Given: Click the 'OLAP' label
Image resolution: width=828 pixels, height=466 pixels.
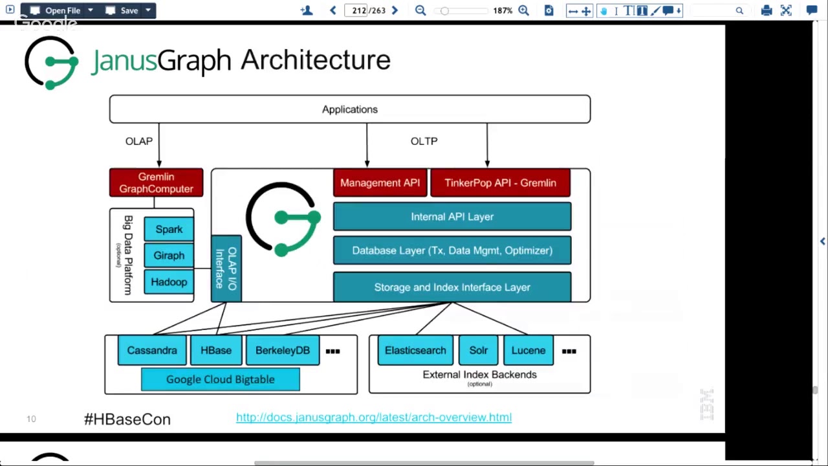Looking at the screenshot, I should (x=139, y=141).
